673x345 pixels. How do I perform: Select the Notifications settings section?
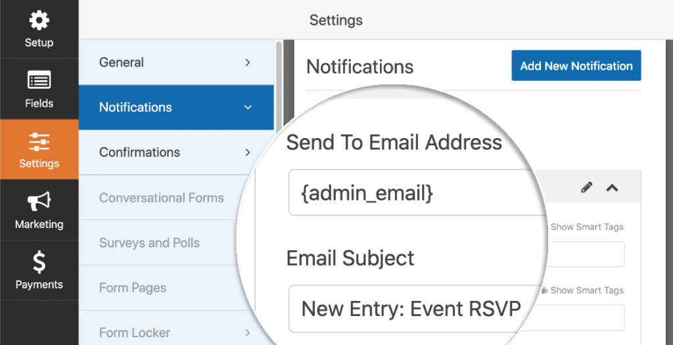[x=176, y=107]
